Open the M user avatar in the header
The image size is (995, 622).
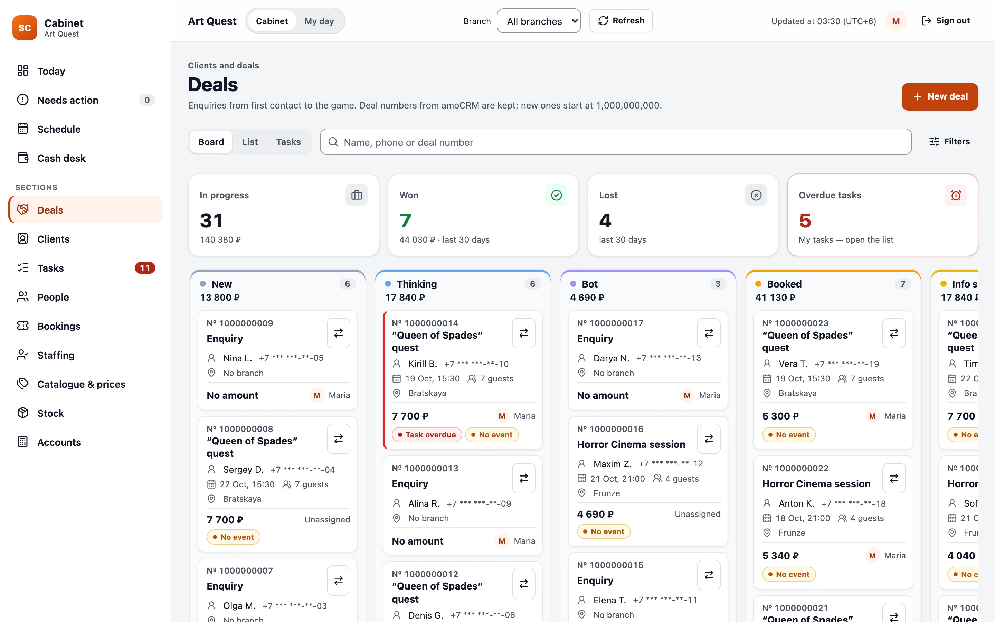[896, 21]
